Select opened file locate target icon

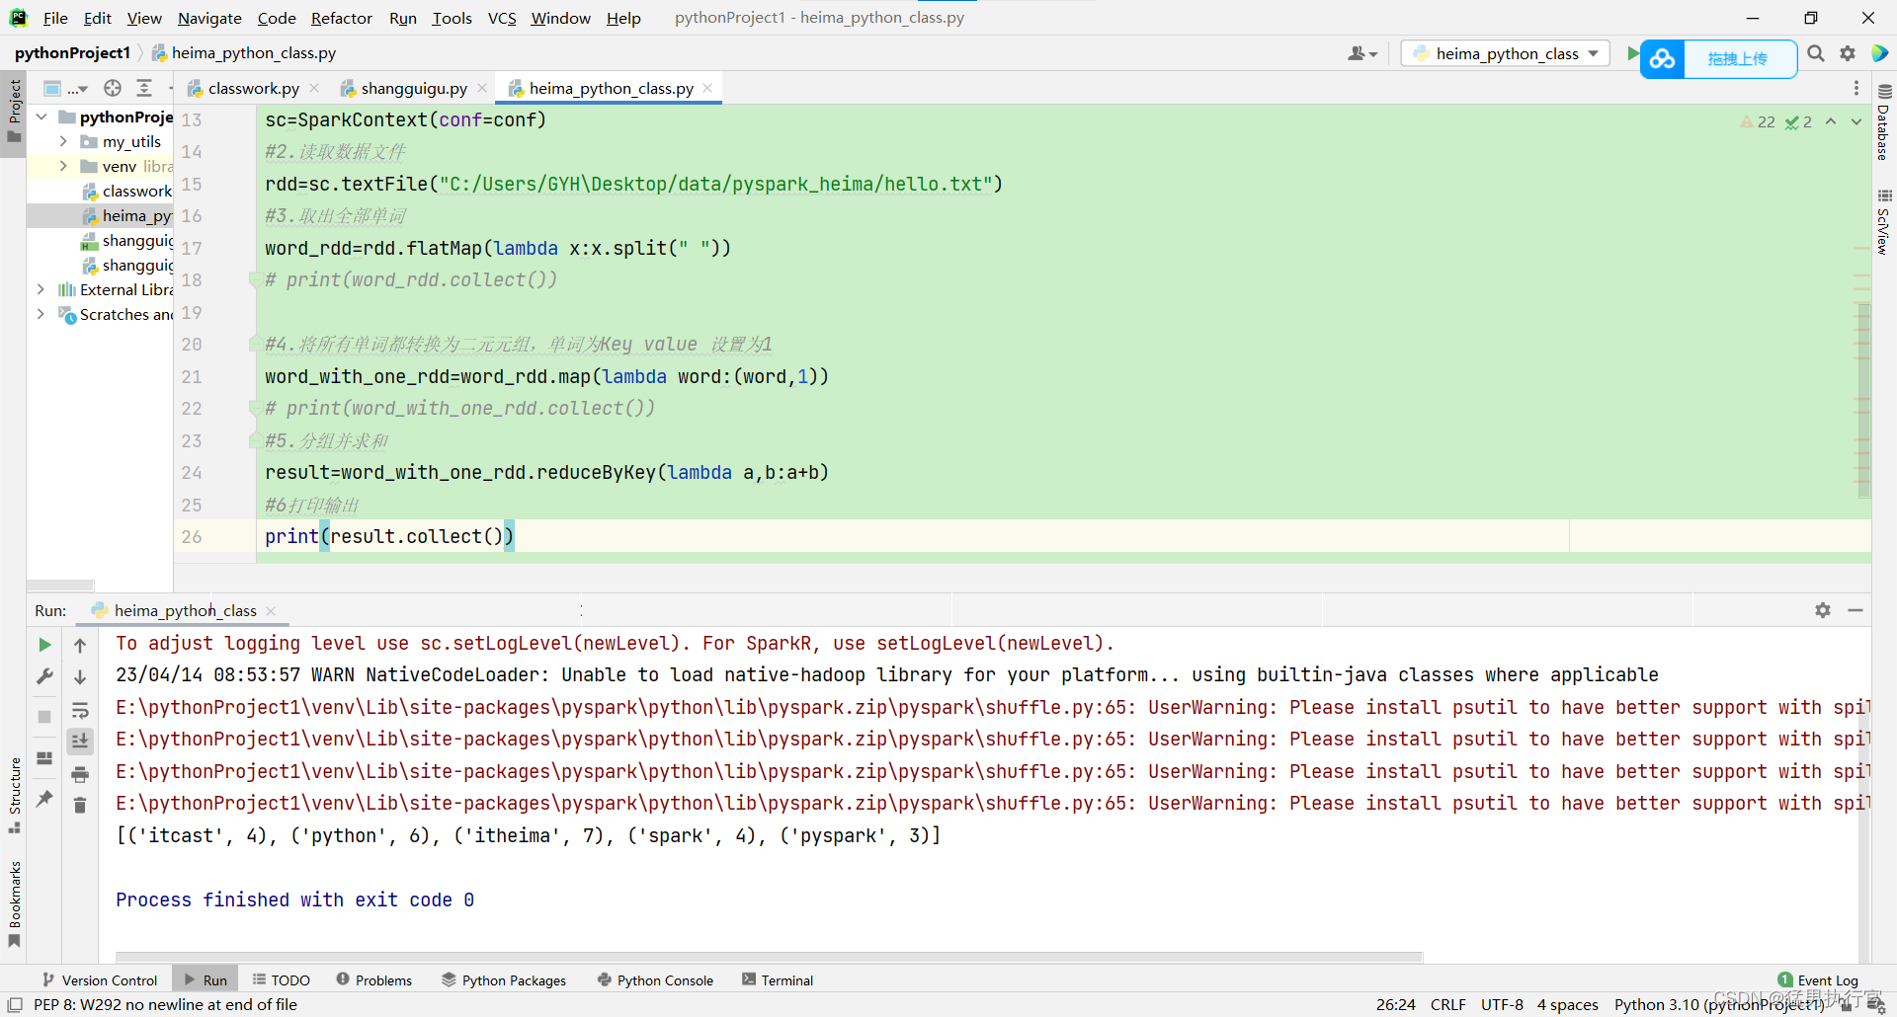(113, 88)
